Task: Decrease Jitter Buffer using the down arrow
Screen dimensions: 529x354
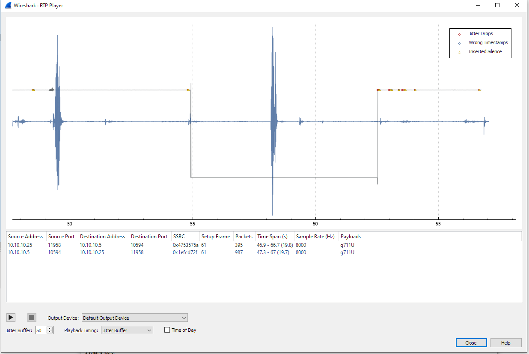Action: point(50,332)
